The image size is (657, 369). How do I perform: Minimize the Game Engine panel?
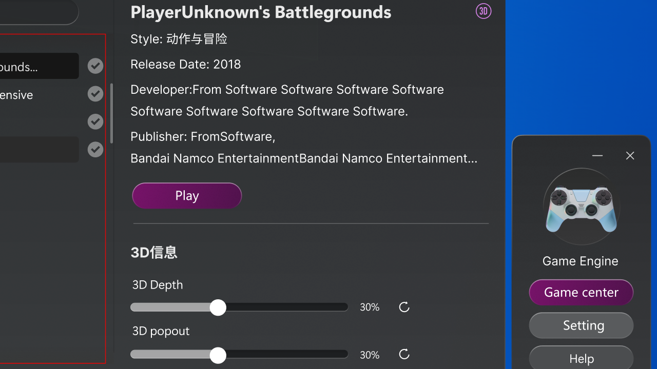point(597,156)
